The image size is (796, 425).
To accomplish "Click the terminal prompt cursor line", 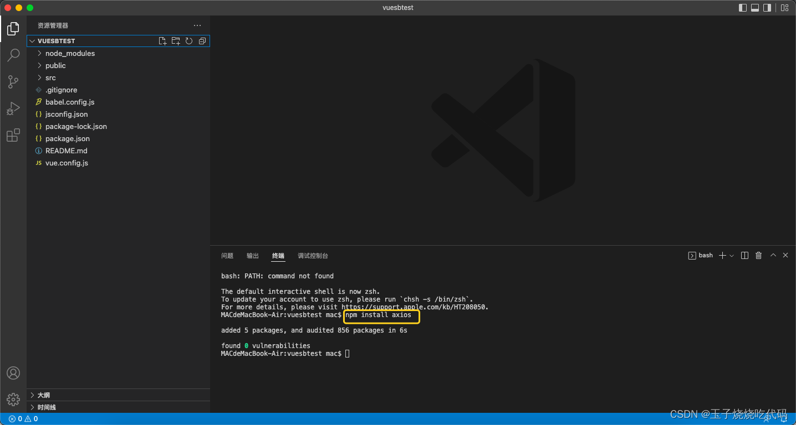I will [x=285, y=354].
